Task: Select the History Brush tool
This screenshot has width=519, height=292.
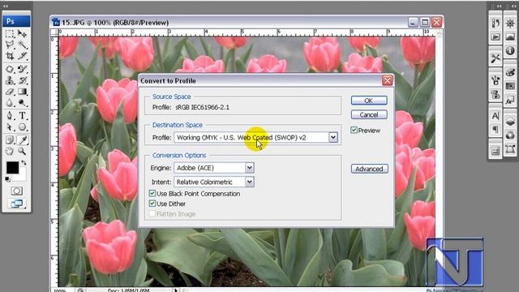Action: pos(22,80)
